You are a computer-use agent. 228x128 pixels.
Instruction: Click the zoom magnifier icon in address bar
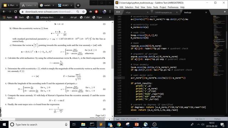pos(78,12)
